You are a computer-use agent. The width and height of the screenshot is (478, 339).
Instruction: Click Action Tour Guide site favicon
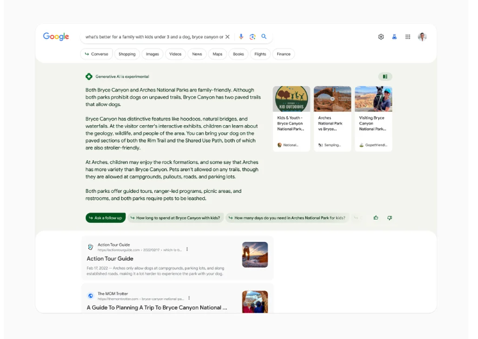[90, 247]
